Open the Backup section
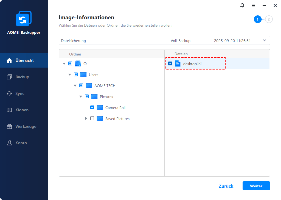The width and height of the screenshot is (281, 200). coord(22,77)
